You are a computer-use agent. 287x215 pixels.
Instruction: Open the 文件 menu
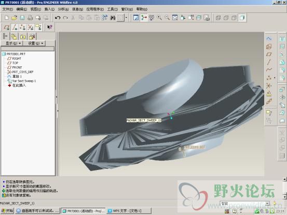coord(7,9)
